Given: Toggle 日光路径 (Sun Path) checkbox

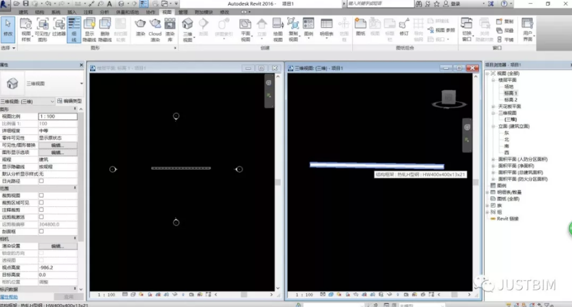Looking at the screenshot, I should [41, 181].
